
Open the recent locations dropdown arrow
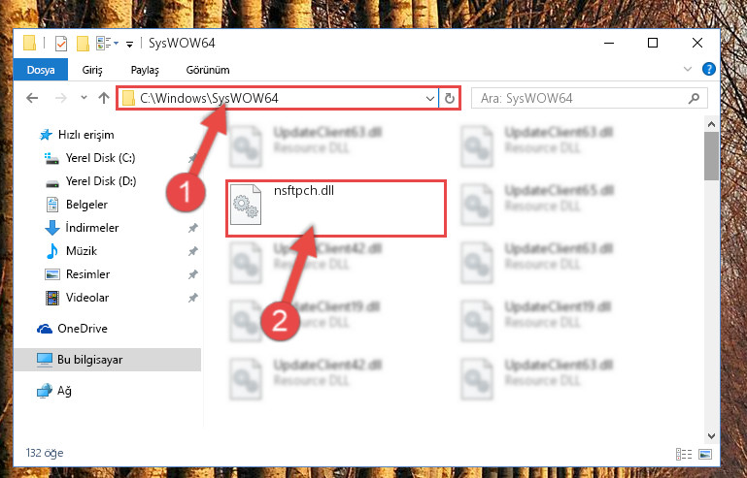tap(84, 98)
